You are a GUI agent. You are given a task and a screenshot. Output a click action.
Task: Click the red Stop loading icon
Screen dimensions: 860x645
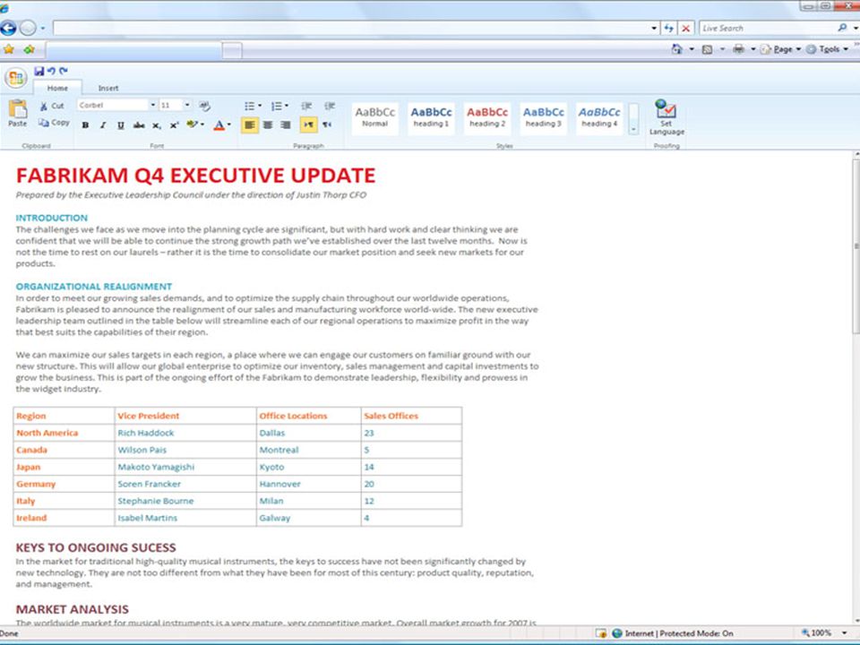click(686, 28)
